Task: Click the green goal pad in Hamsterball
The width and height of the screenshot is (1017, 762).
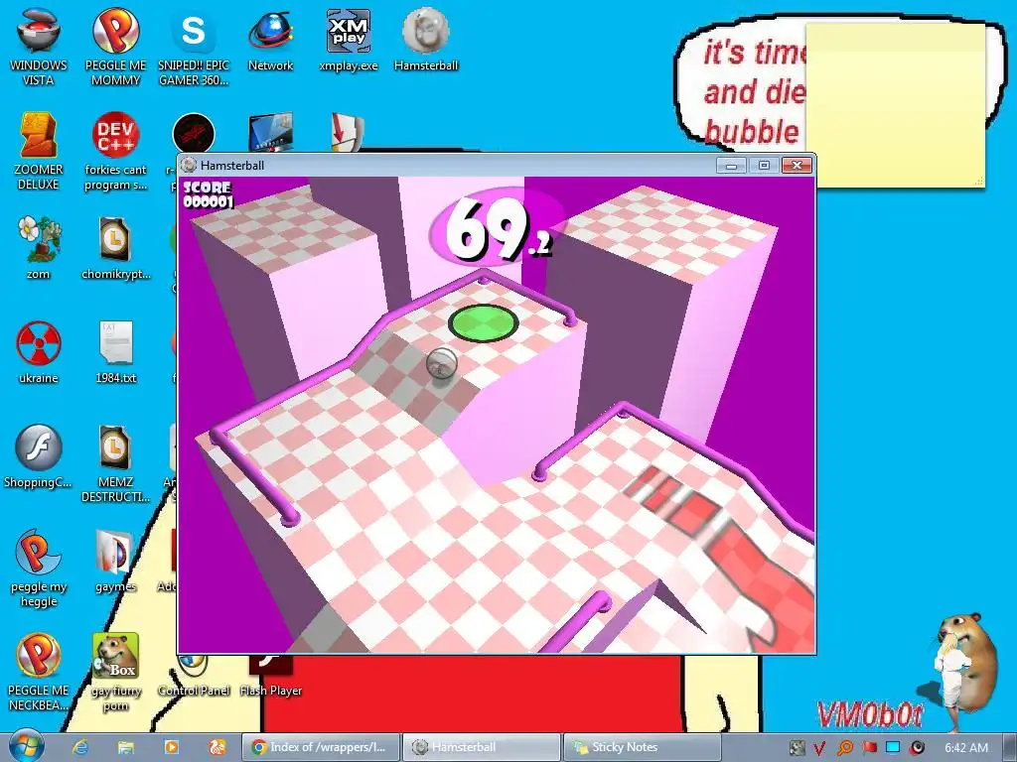Action: click(x=484, y=322)
